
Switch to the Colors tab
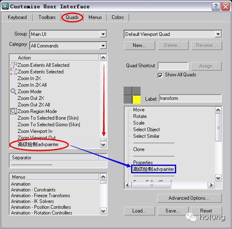click(118, 17)
